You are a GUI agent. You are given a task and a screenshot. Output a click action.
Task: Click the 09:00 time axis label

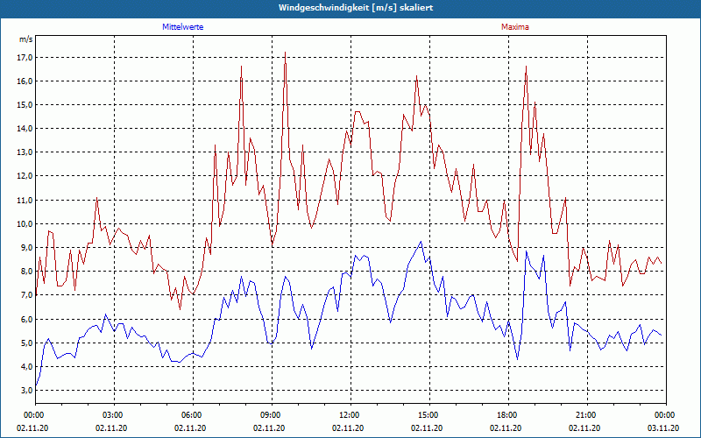(270, 415)
